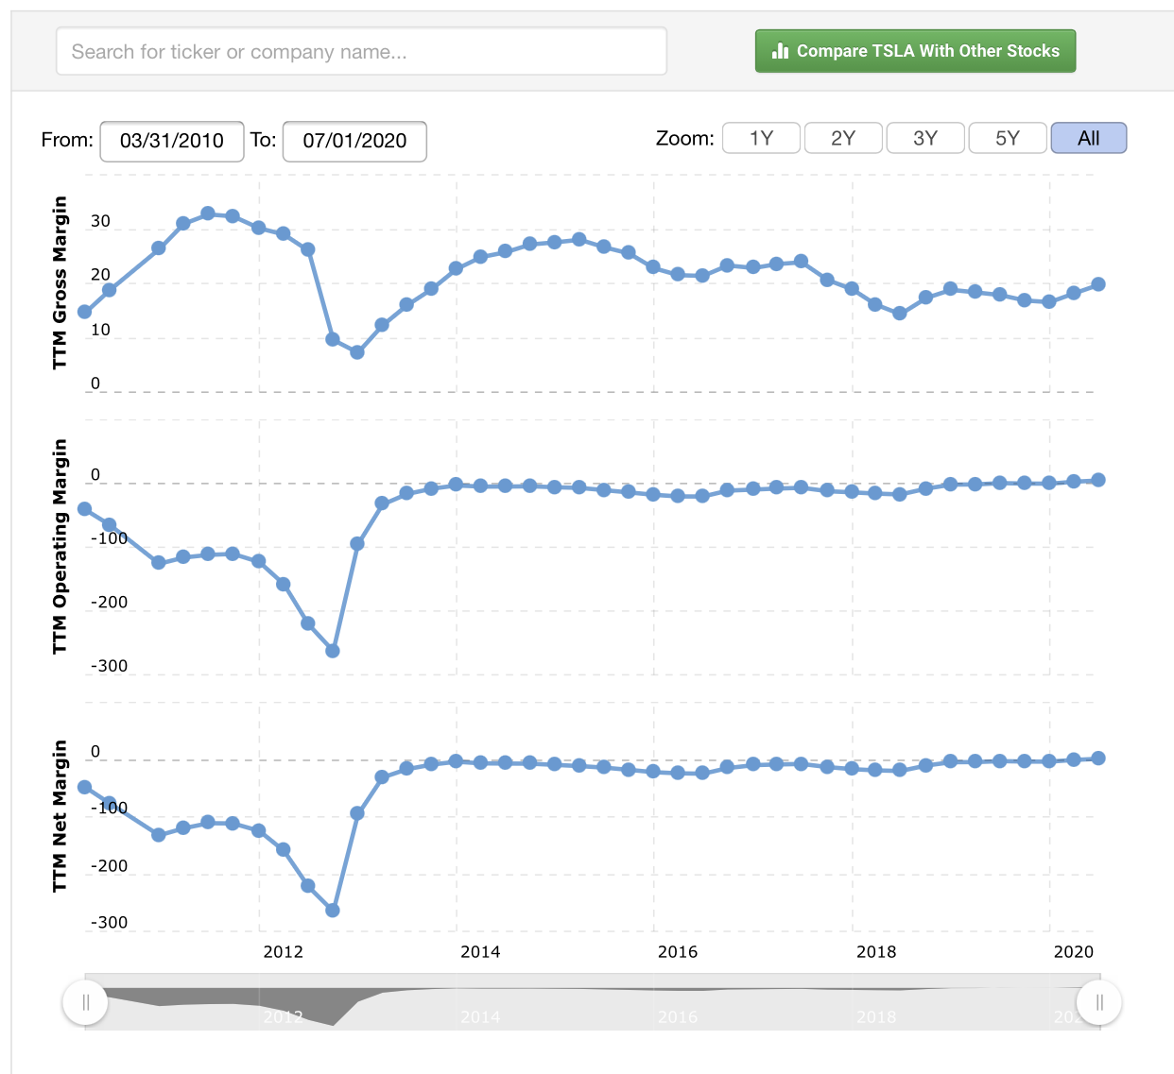
Task: Click the ticker or company search field
Action: click(x=361, y=51)
